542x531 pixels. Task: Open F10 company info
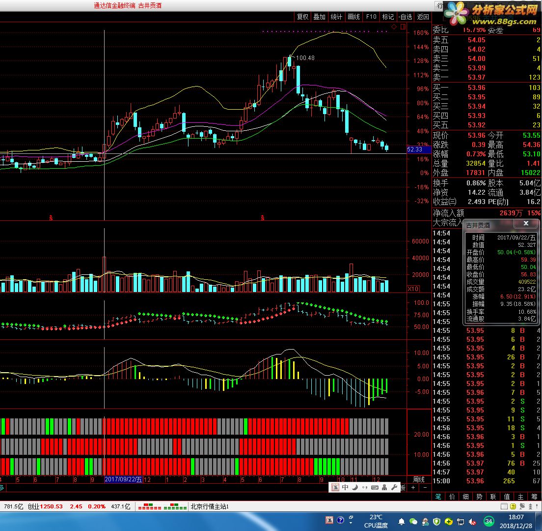click(371, 17)
